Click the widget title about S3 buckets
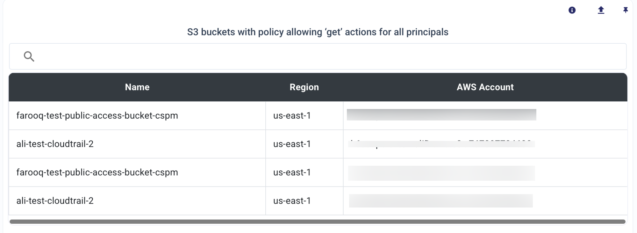Viewport: 637px width, 233px height. tap(318, 32)
